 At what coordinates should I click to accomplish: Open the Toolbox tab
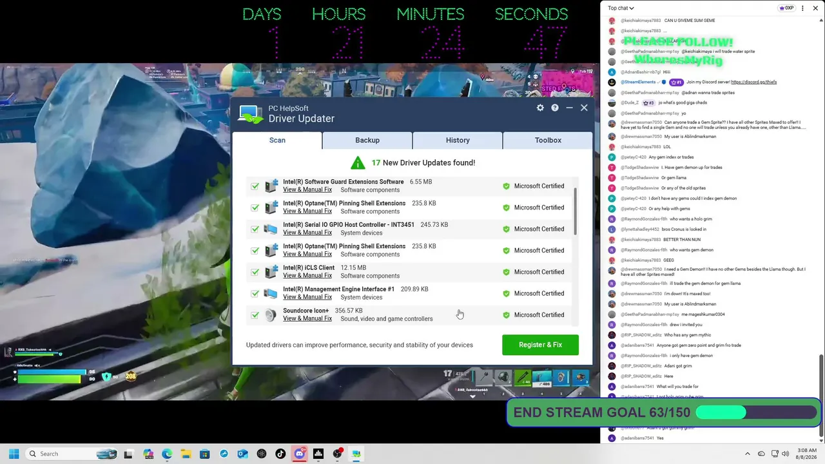pyautogui.click(x=548, y=140)
